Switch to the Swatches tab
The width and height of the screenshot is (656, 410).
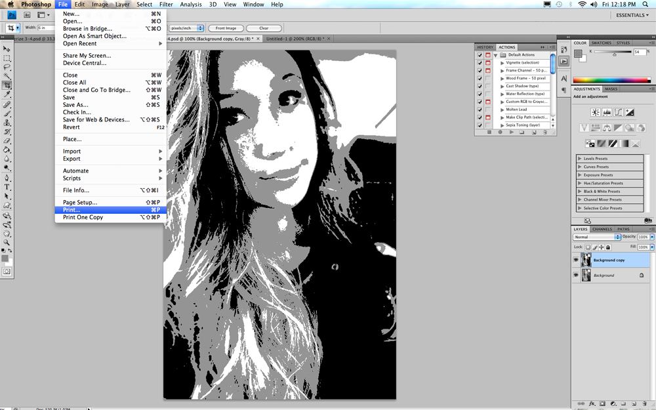601,43
